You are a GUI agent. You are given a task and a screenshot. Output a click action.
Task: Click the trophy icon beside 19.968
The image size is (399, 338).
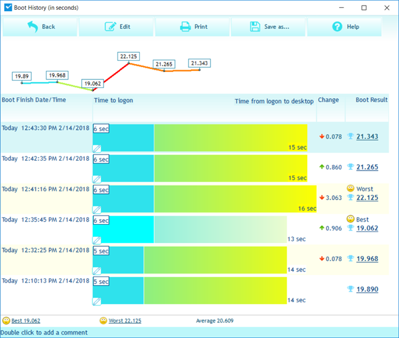tap(350, 259)
